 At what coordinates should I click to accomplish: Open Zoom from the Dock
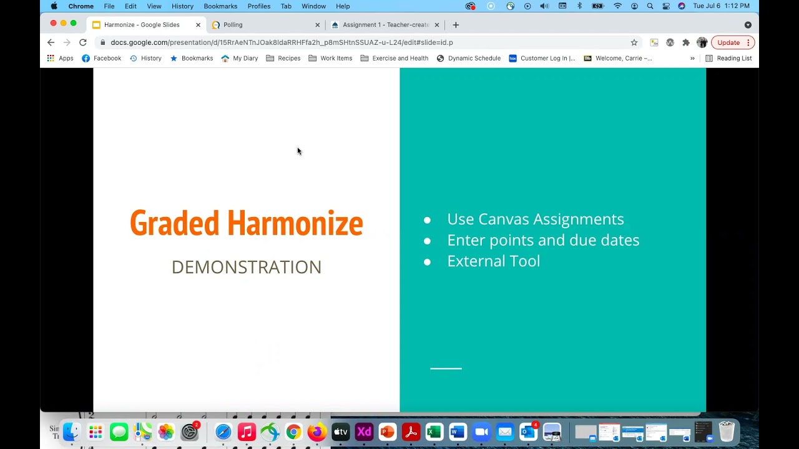pyautogui.click(x=481, y=432)
